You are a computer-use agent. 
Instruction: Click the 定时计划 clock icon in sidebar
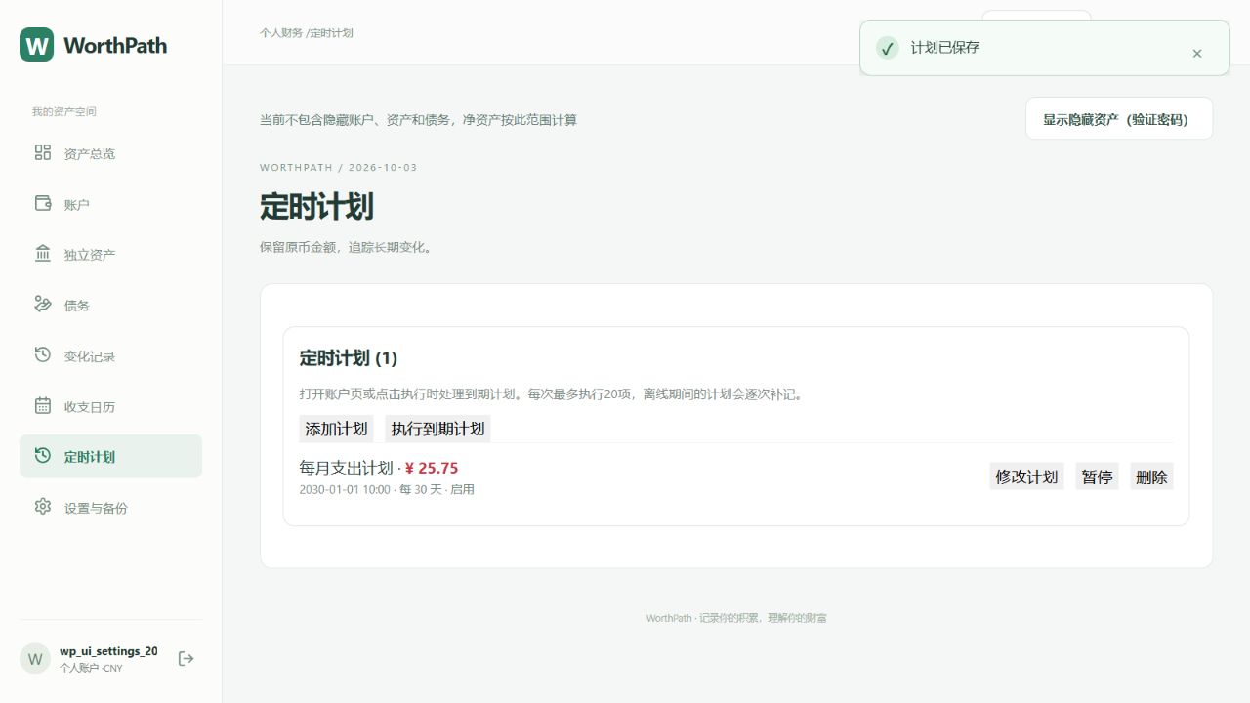43,456
